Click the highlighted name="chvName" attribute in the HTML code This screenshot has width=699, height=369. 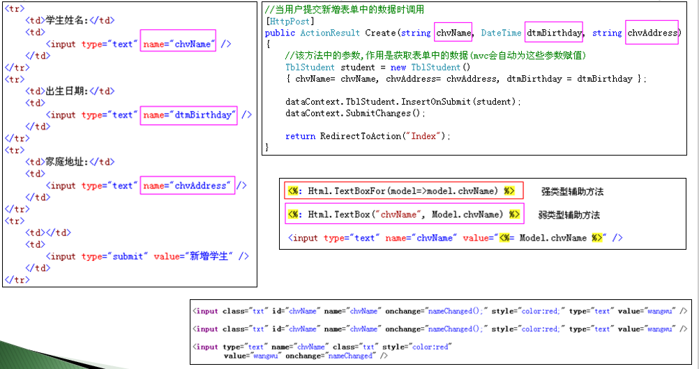pos(178,43)
